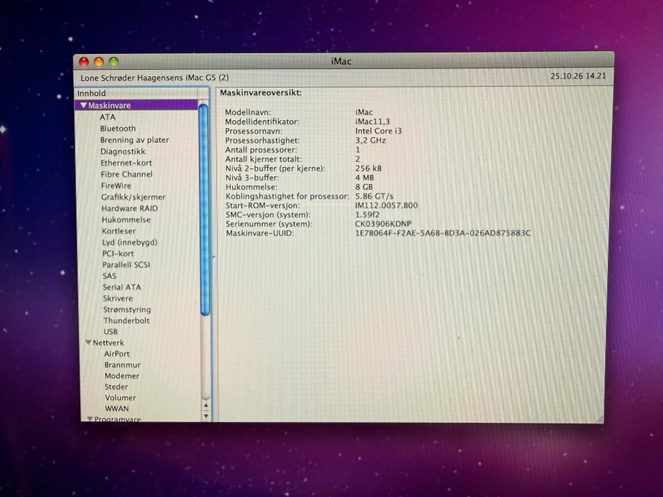Open the USB hardware entry
The image size is (663, 497).
click(x=110, y=332)
